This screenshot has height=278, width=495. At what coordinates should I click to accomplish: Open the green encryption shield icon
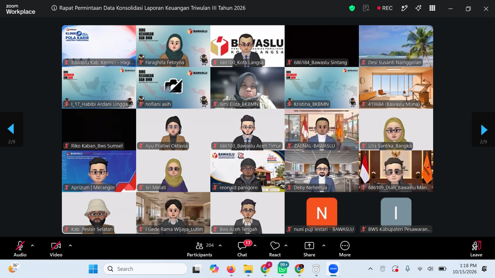point(352,8)
